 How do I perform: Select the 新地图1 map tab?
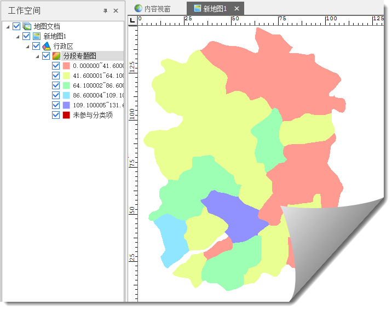pos(215,9)
